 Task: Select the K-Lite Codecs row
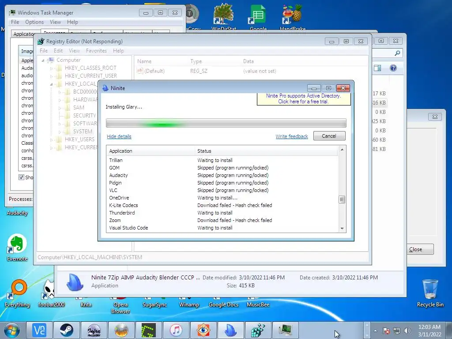click(x=222, y=205)
